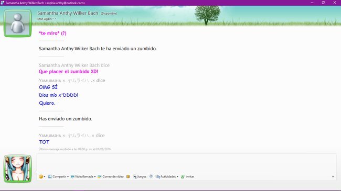Image resolution: width=341 pixels, height=191 pixels.
Task: Expand the emoticon dropdown arrow
Action: (45, 177)
